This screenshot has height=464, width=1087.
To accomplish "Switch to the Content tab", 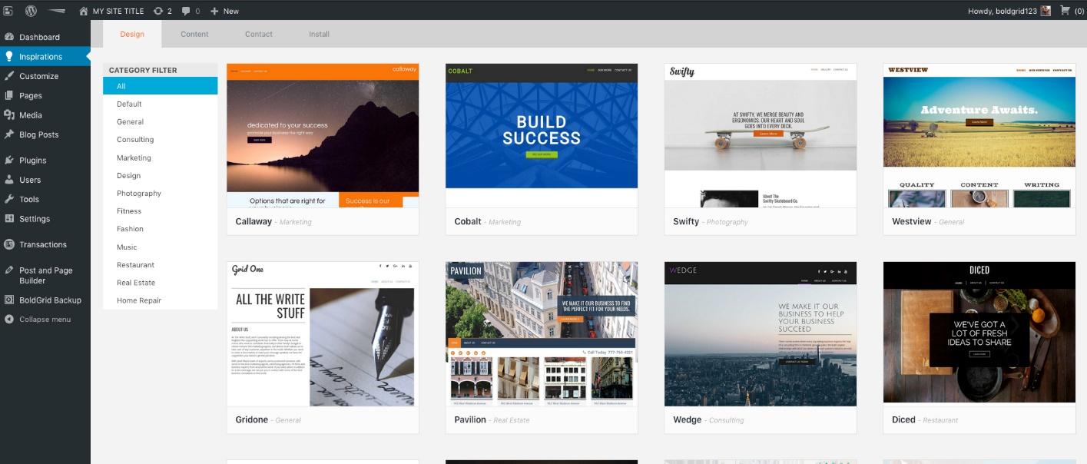I will pos(194,34).
